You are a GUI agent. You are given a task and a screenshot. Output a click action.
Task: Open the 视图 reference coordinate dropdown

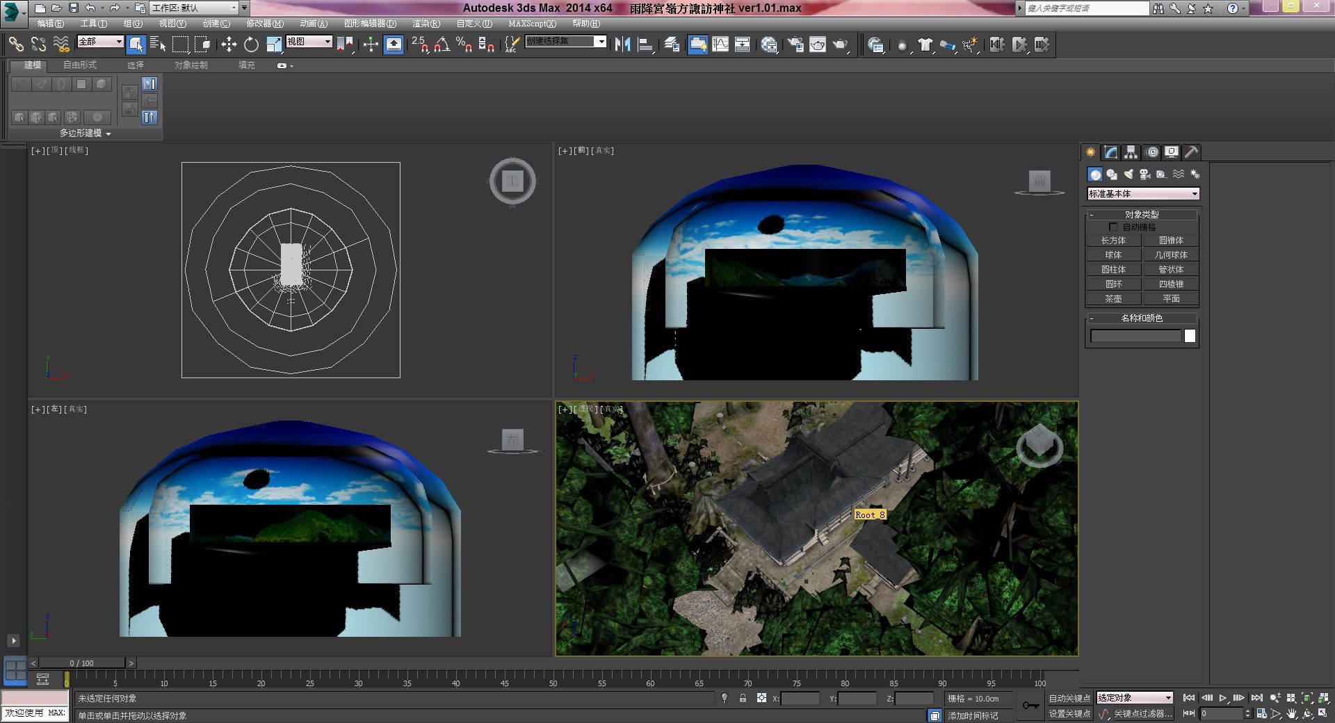tap(309, 42)
